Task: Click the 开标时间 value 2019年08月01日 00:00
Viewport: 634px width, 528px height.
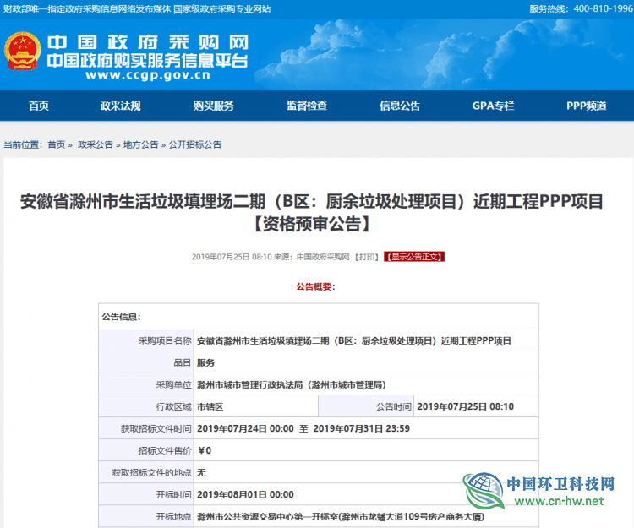Action: pyautogui.click(x=245, y=494)
